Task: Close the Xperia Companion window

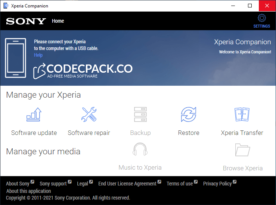Action: tap(267, 6)
